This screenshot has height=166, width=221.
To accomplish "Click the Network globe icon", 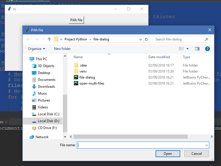I will pos(32,137).
